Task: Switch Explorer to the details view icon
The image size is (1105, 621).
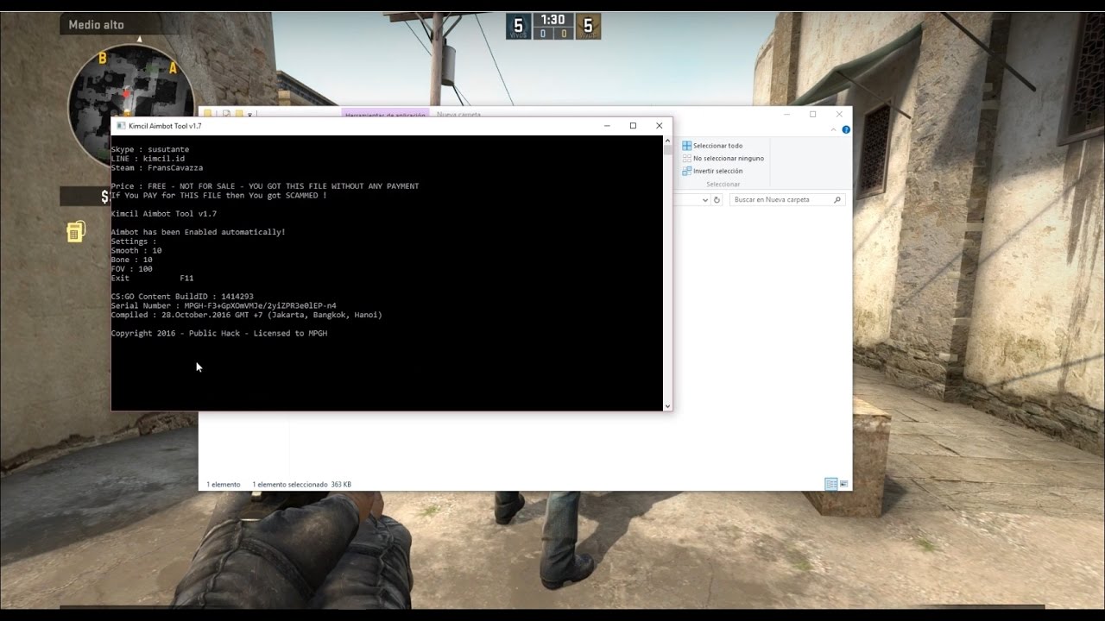Action: point(830,484)
